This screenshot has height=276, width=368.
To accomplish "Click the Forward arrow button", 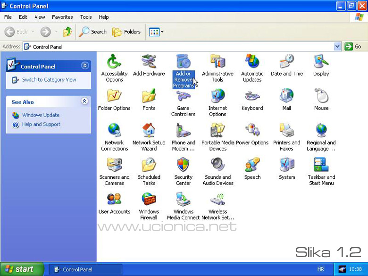I will 46,32.
